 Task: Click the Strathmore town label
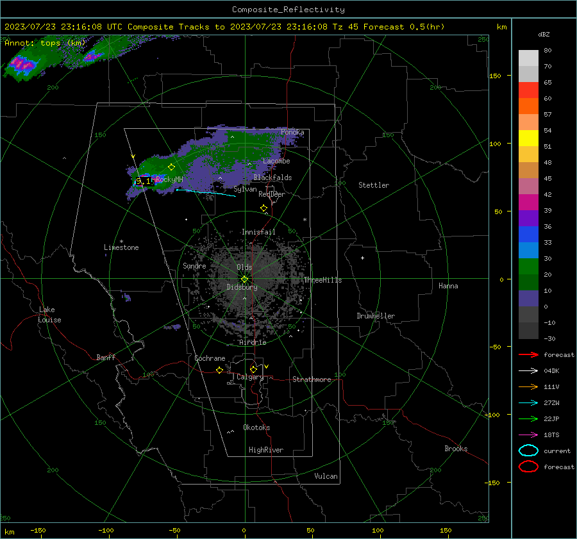click(312, 379)
